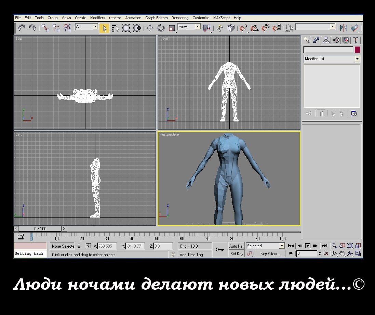Click the Mirror tool icon
The image size is (375, 315).
(x=343, y=28)
